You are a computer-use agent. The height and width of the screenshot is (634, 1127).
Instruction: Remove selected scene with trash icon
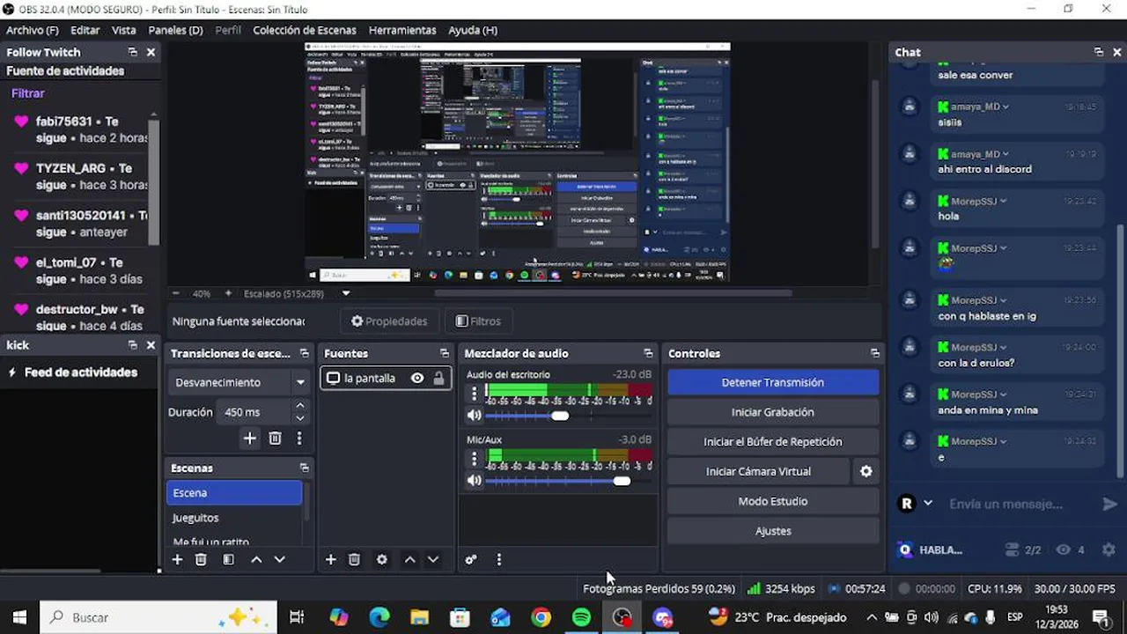coord(201,559)
